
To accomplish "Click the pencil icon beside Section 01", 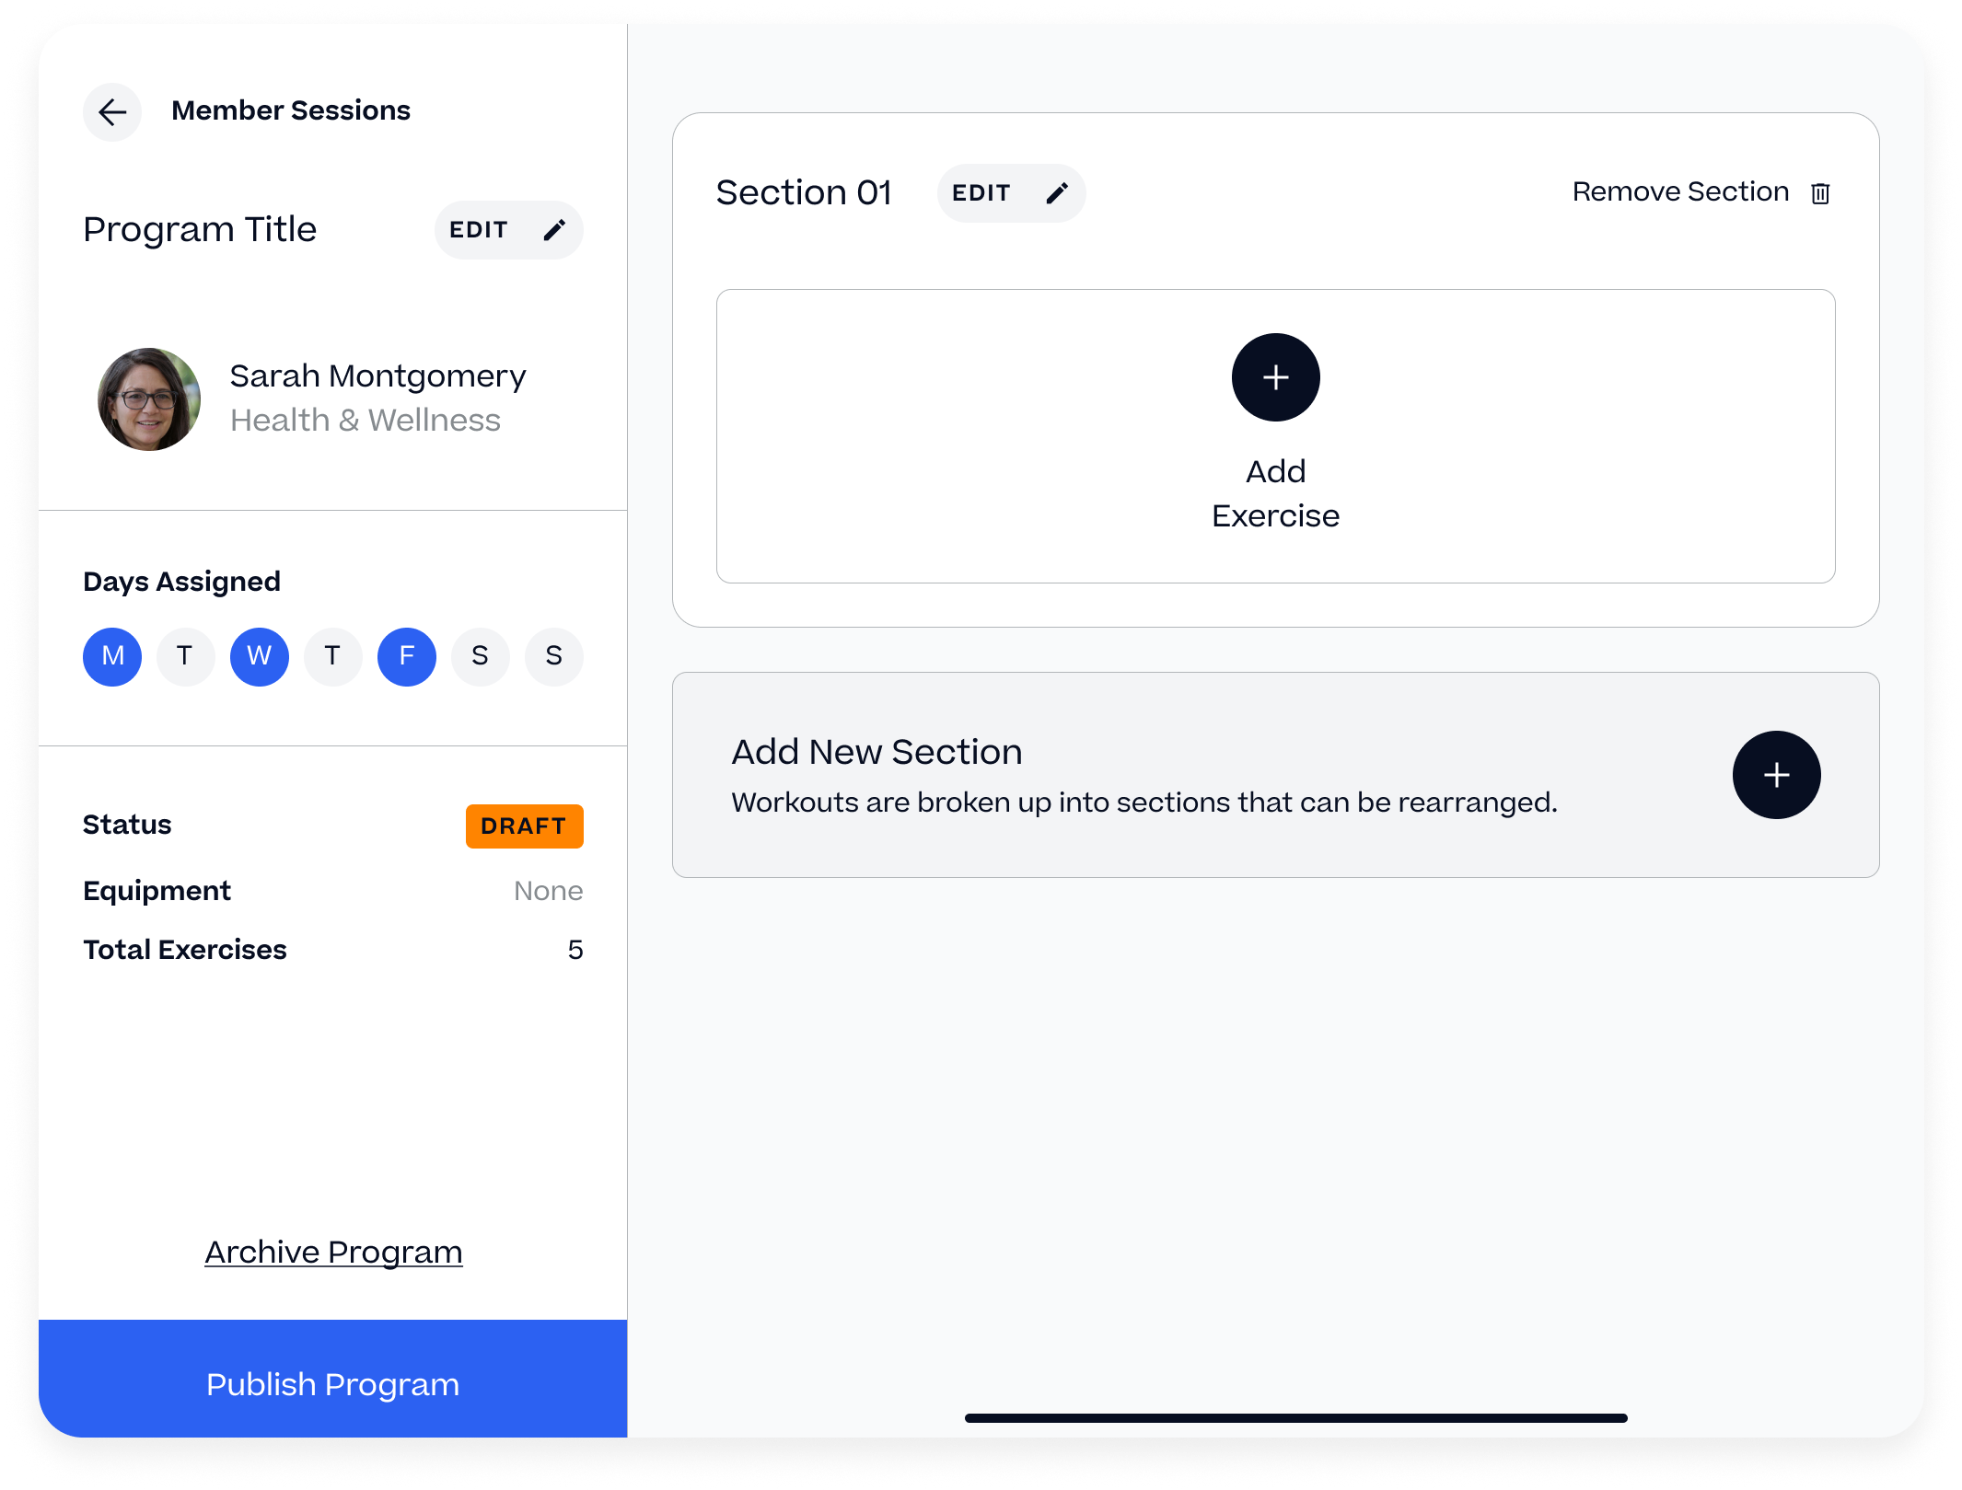I will [x=1056, y=193].
